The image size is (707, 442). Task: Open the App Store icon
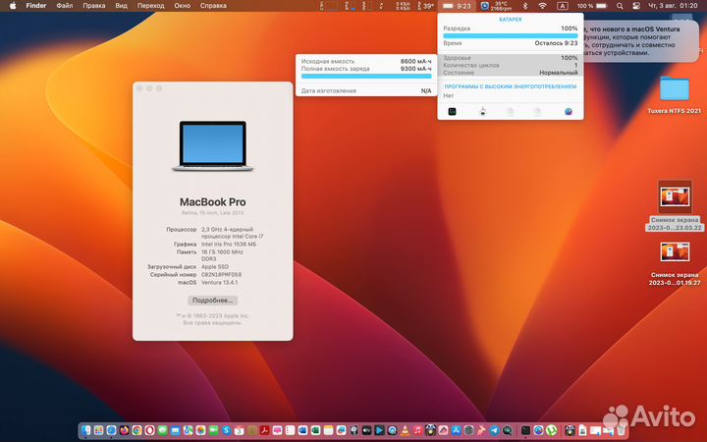click(x=457, y=430)
